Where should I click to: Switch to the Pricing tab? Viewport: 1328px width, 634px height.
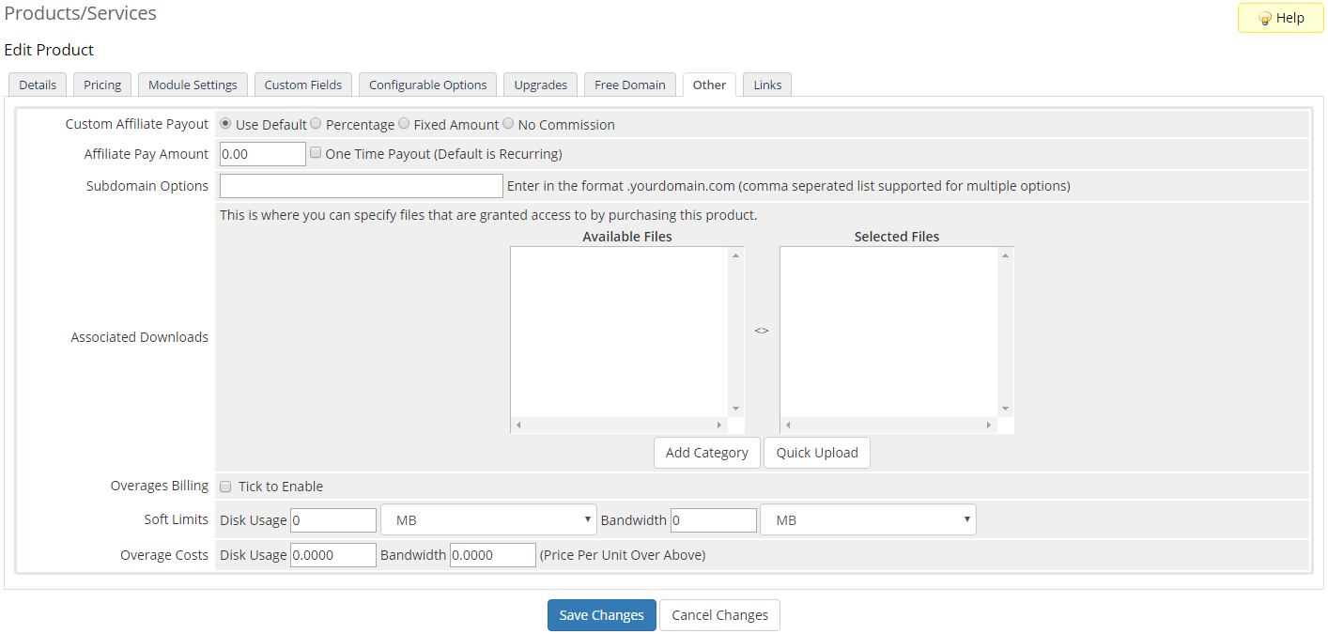point(102,85)
